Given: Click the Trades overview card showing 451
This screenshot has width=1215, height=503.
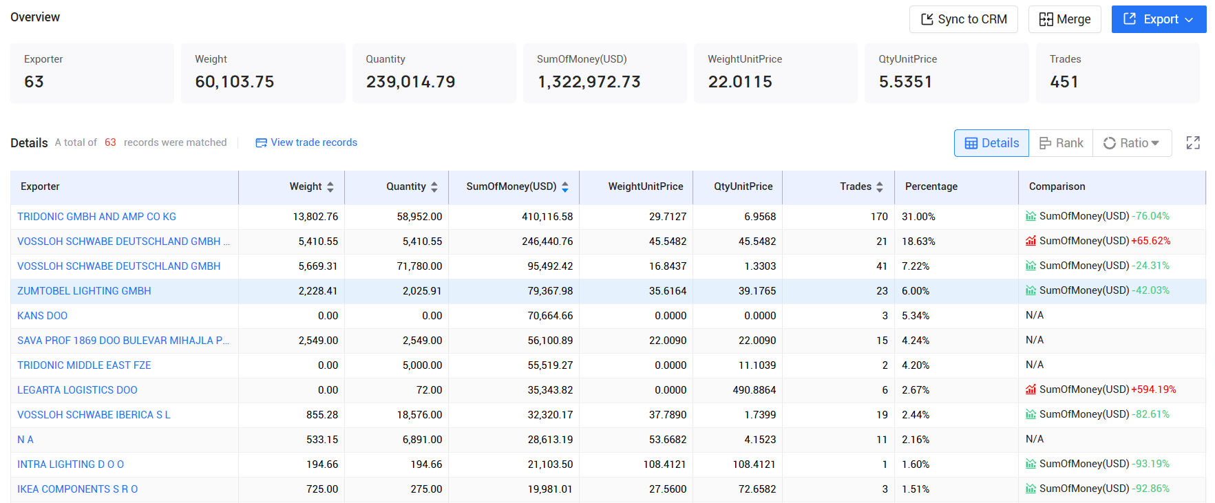Looking at the screenshot, I should click(1117, 73).
